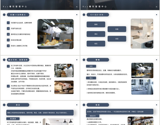Select number 2 badge beside 非必需品 paragraph
Screen dimensions: 160x125
8,86
